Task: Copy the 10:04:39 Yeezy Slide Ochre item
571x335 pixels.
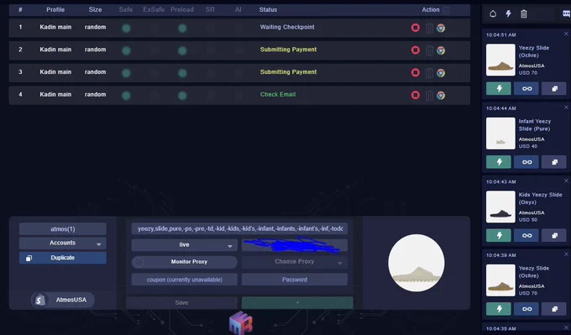Action: coord(554,309)
